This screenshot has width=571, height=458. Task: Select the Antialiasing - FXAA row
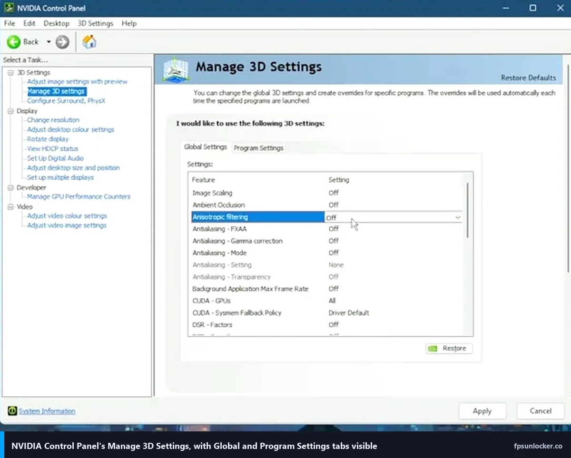tap(326, 229)
